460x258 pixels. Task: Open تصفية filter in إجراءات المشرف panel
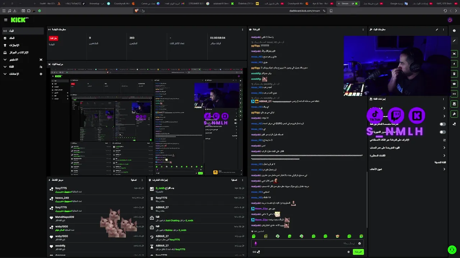pyautogui.click(x=234, y=180)
